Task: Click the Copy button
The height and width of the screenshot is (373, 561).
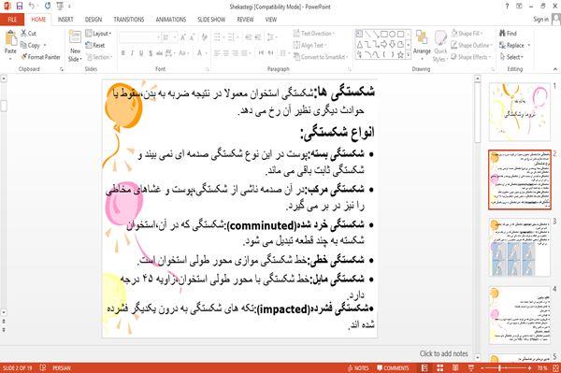Action: [x=31, y=46]
